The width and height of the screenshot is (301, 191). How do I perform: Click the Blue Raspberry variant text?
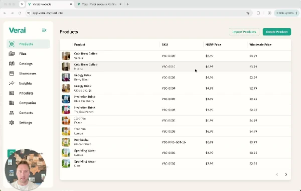(84, 101)
